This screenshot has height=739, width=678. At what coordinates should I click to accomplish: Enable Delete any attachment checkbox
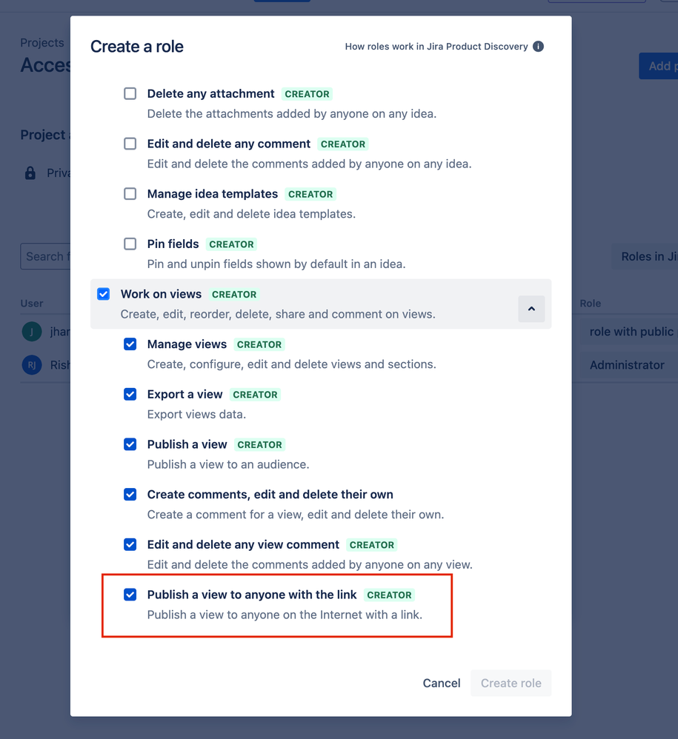click(x=130, y=93)
